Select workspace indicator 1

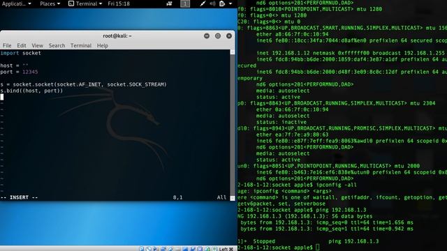coord(185,3)
